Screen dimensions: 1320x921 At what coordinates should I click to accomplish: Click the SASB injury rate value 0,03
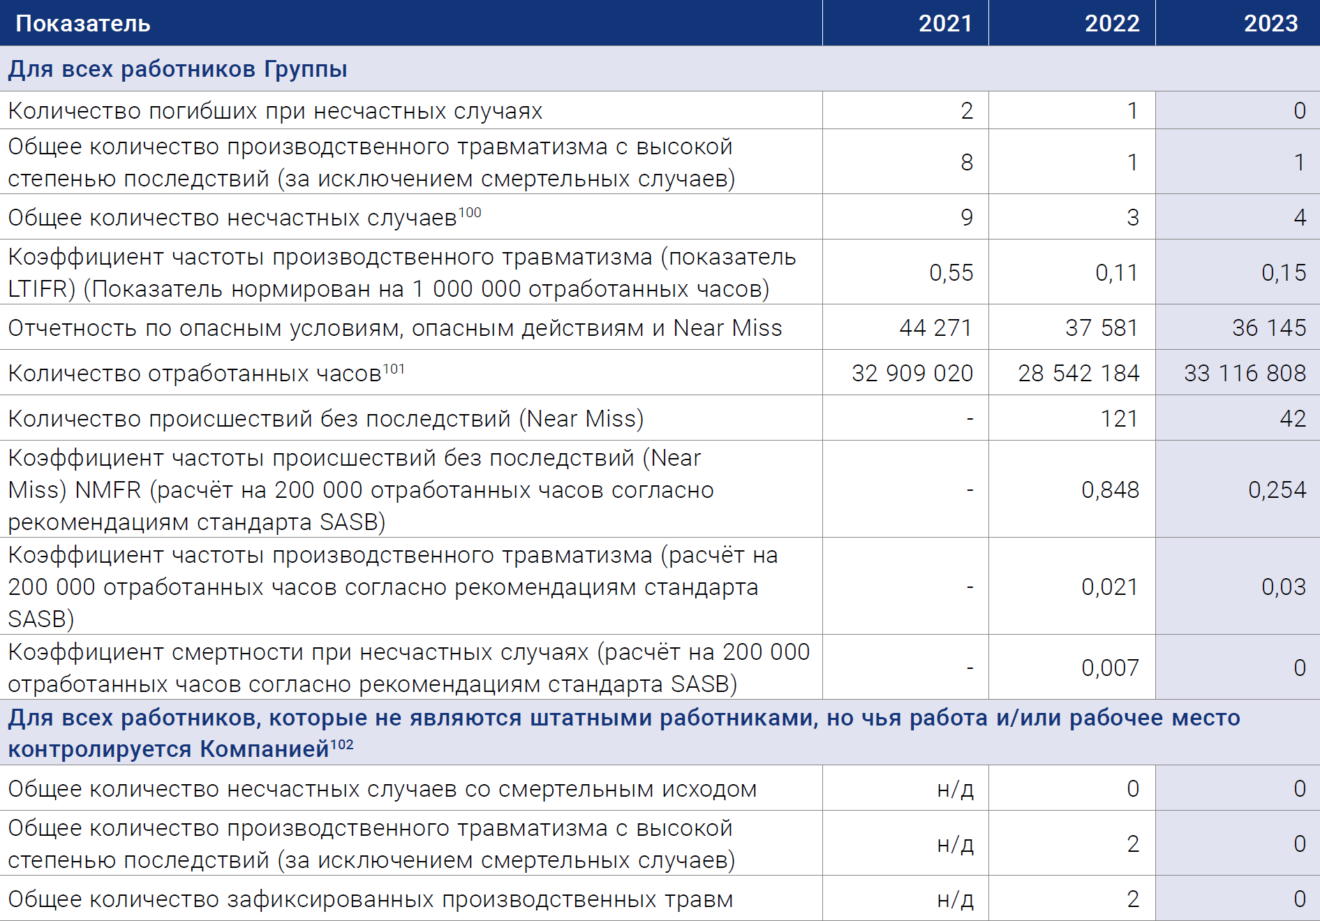[1284, 587]
